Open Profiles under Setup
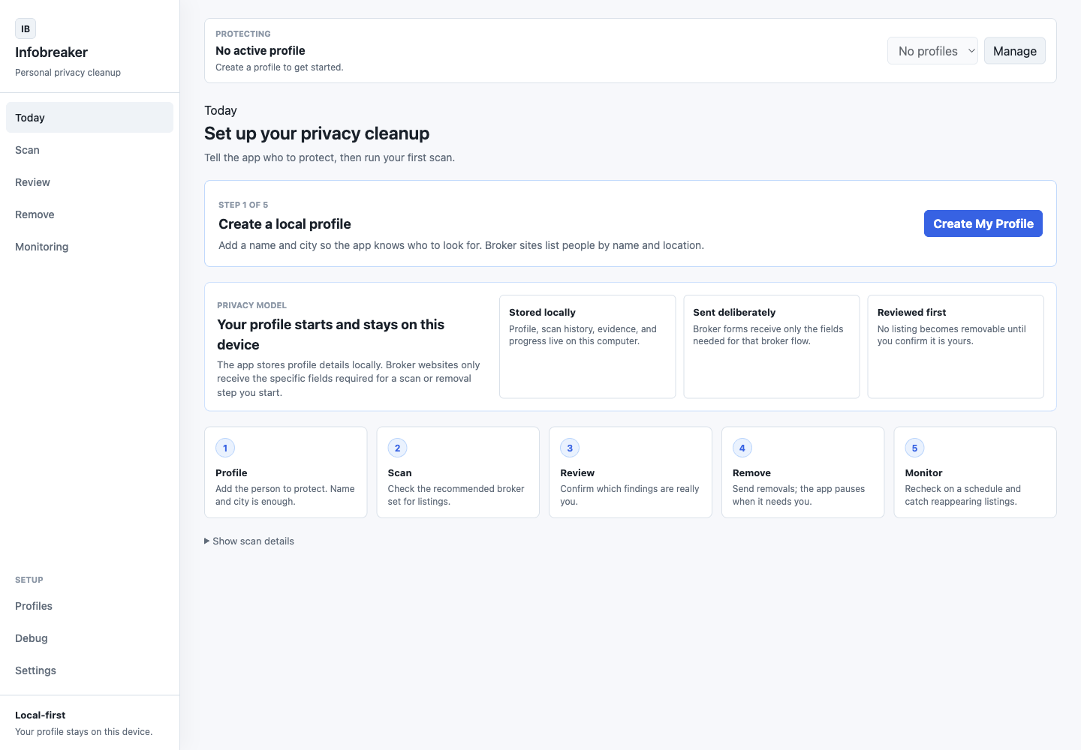This screenshot has height=750, width=1081. 89,606
